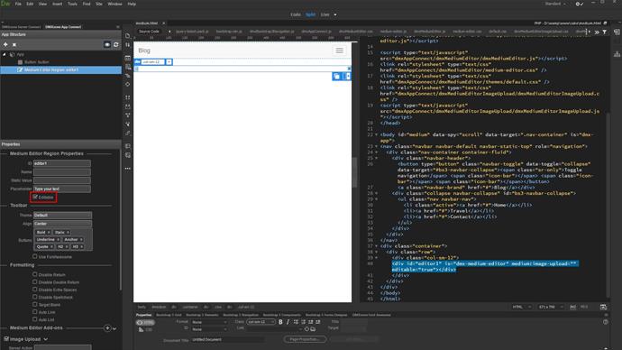622x350 pixels.
Task: Click Unordered List icon in Properties inspector
Action: (297, 322)
